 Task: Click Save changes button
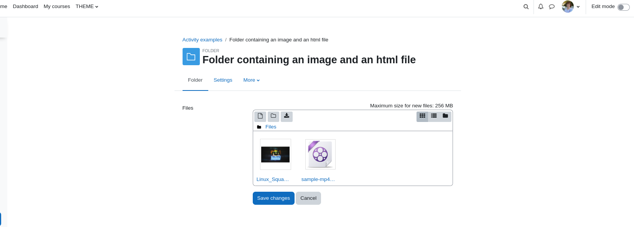tap(273, 198)
